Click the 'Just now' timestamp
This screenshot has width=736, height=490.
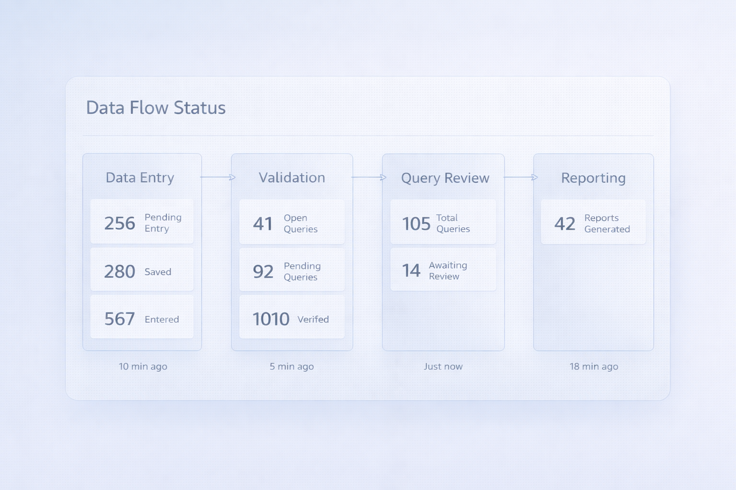tap(443, 367)
